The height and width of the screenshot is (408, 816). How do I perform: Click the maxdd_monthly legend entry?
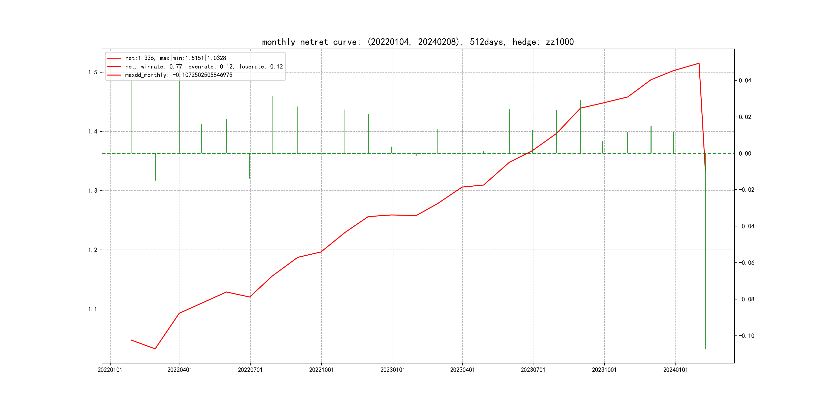(x=179, y=75)
